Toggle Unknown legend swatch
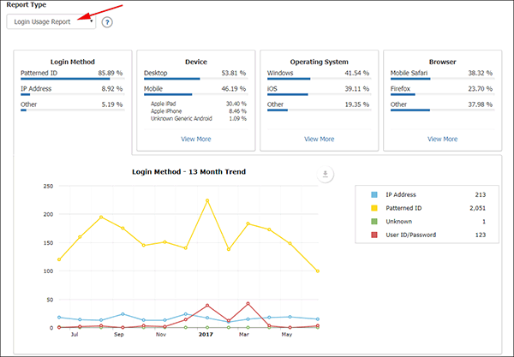 [x=374, y=222]
